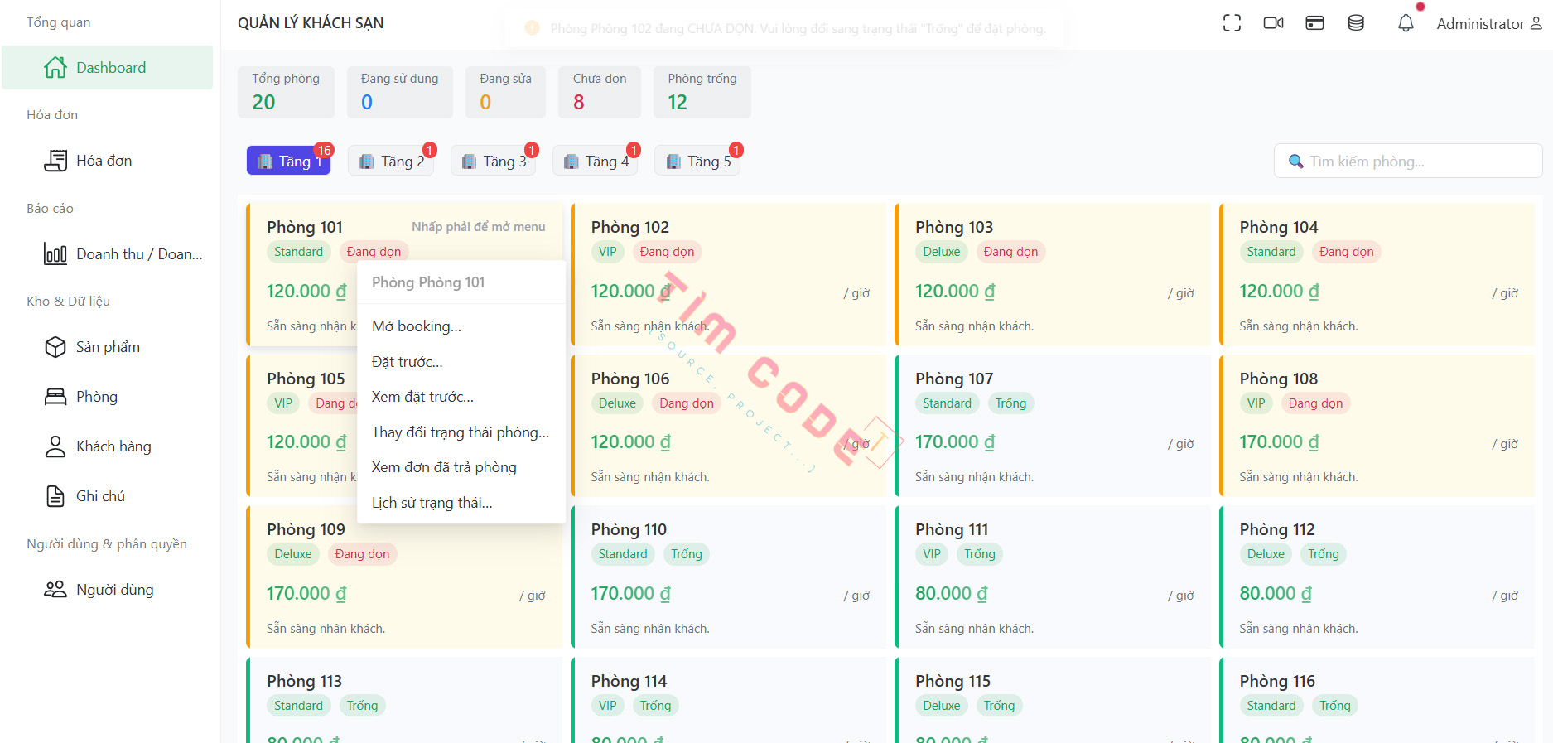
Task: Click the Chưa dọn 8 stat card
Action: [600, 92]
